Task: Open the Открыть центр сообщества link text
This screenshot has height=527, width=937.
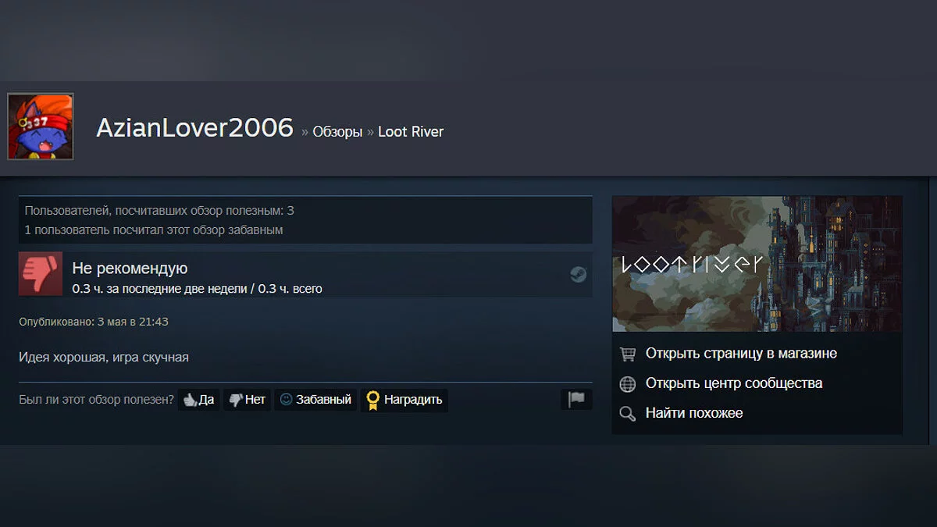Action: [734, 383]
